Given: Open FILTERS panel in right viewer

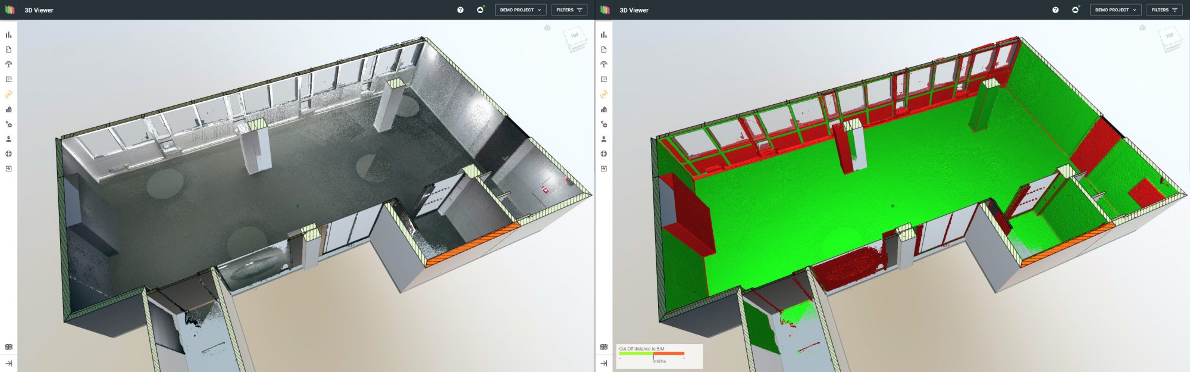Looking at the screenshot, I should (1164, 10).
